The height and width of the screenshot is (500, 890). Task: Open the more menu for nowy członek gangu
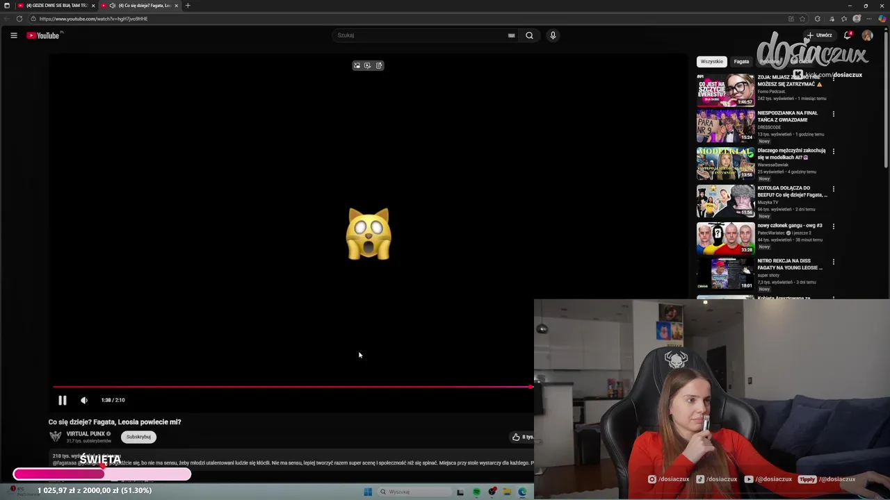tap(833, 226)
